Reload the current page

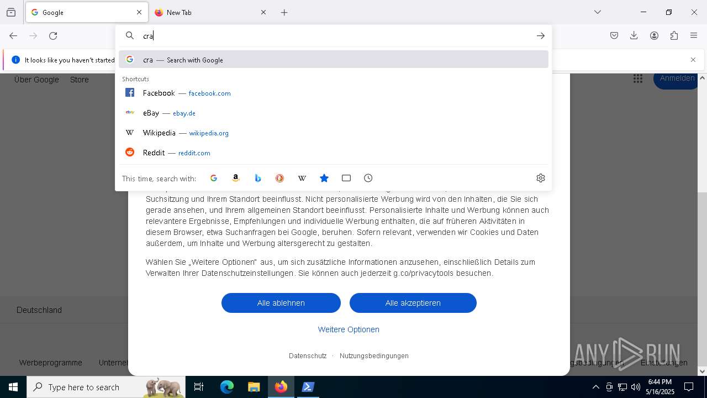coord(53,36)
